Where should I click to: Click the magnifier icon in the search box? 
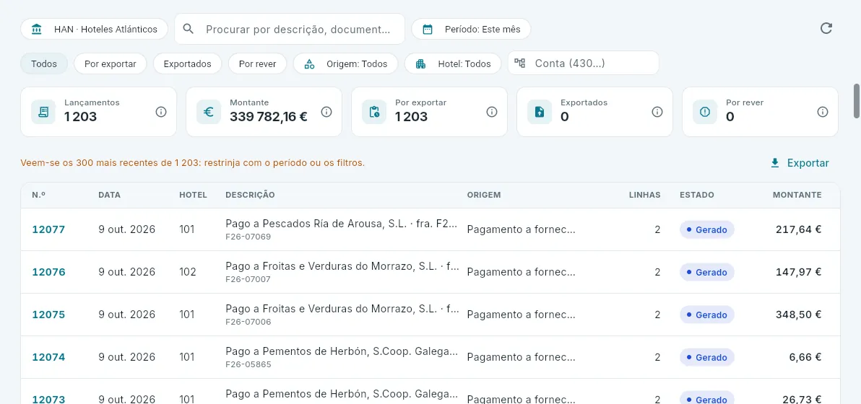[189, 29]
